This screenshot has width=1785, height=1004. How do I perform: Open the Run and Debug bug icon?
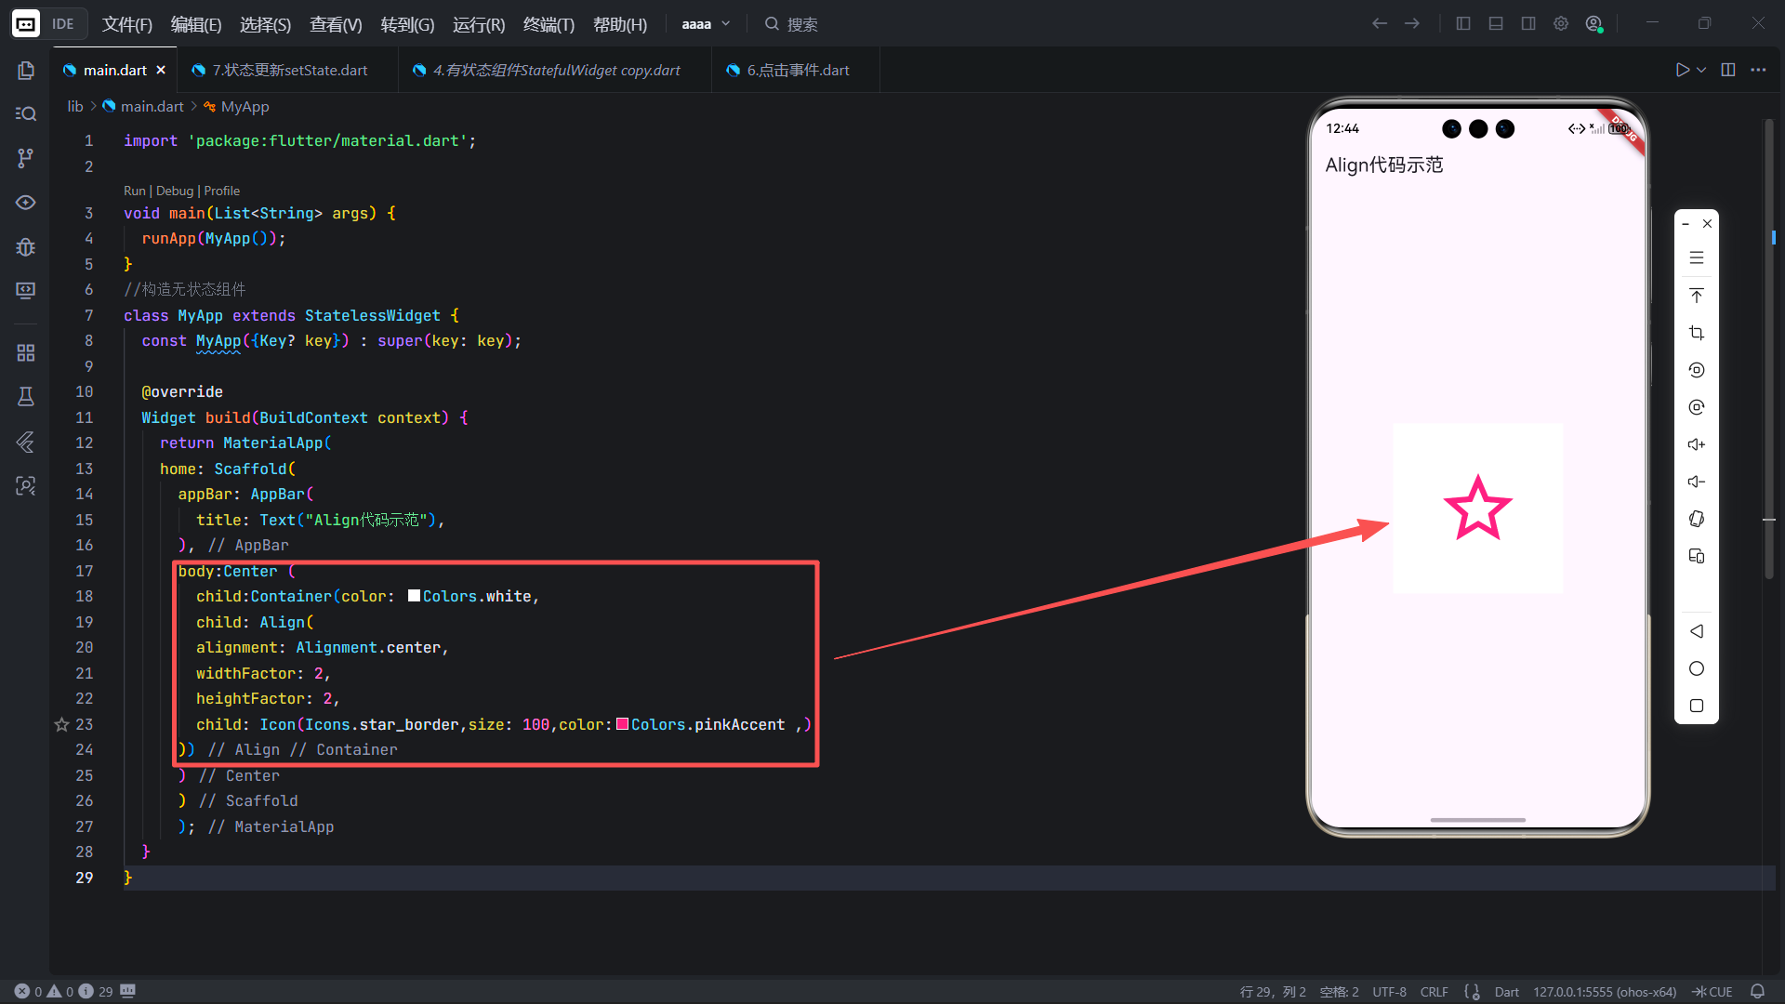click(26, 247)
